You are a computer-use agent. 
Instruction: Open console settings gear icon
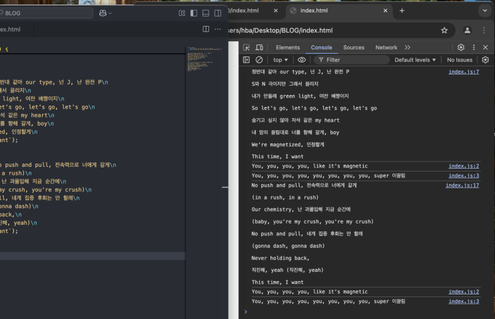(485, 60)
